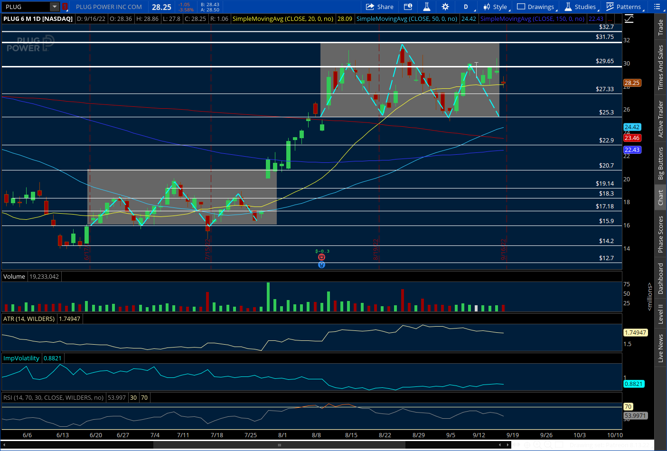
Task: Open the Big Buttons sidebar tab
Action: pos(660,163)
